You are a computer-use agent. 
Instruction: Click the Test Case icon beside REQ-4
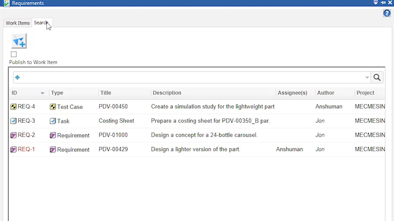click(x=53, y=107)
